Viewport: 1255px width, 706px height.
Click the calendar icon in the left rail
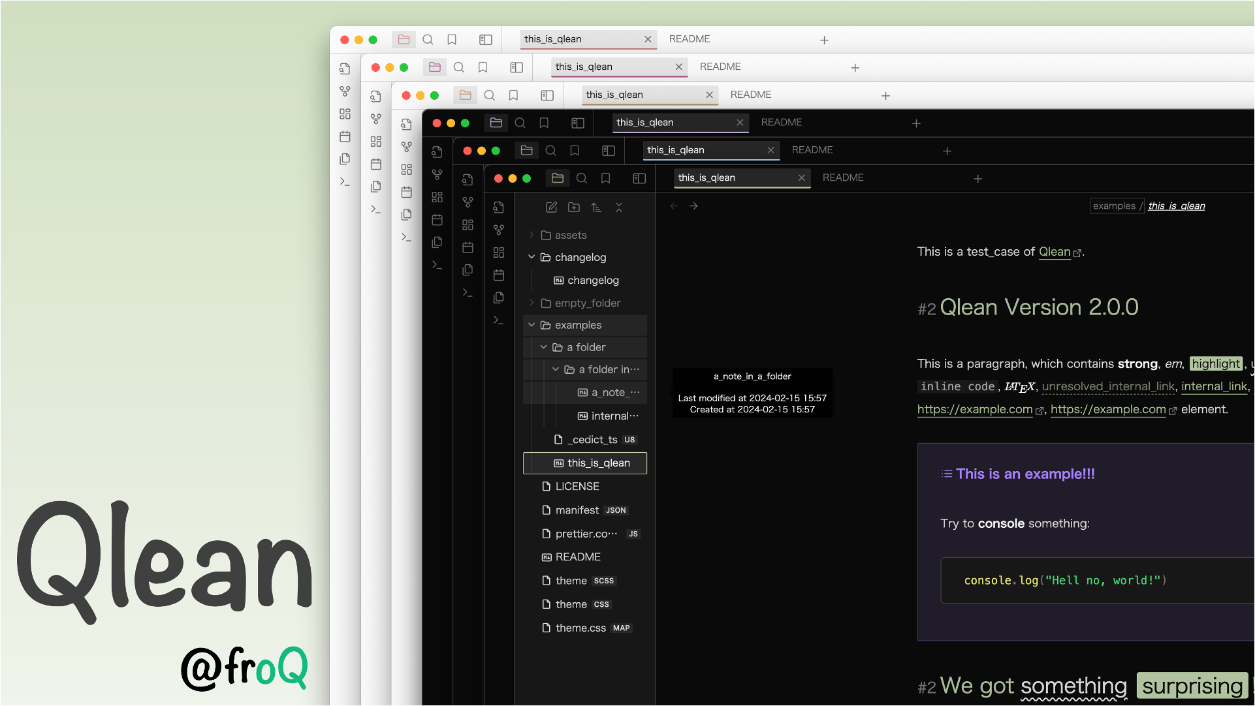click(499, 275)
